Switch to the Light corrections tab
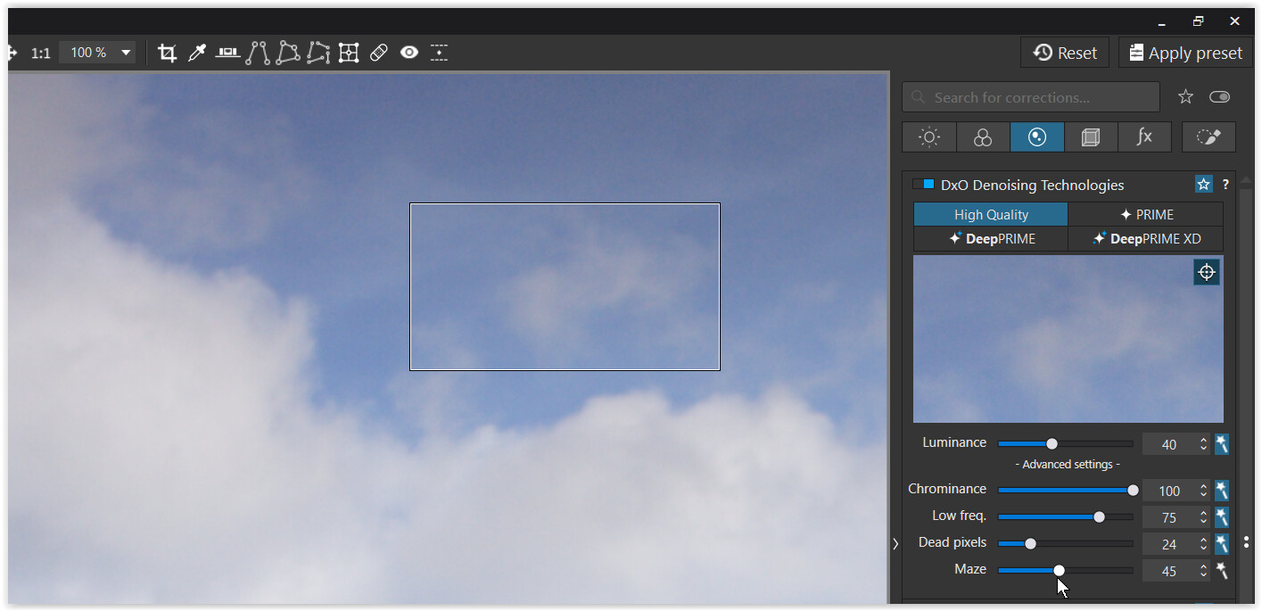 (x=929, y=137)
